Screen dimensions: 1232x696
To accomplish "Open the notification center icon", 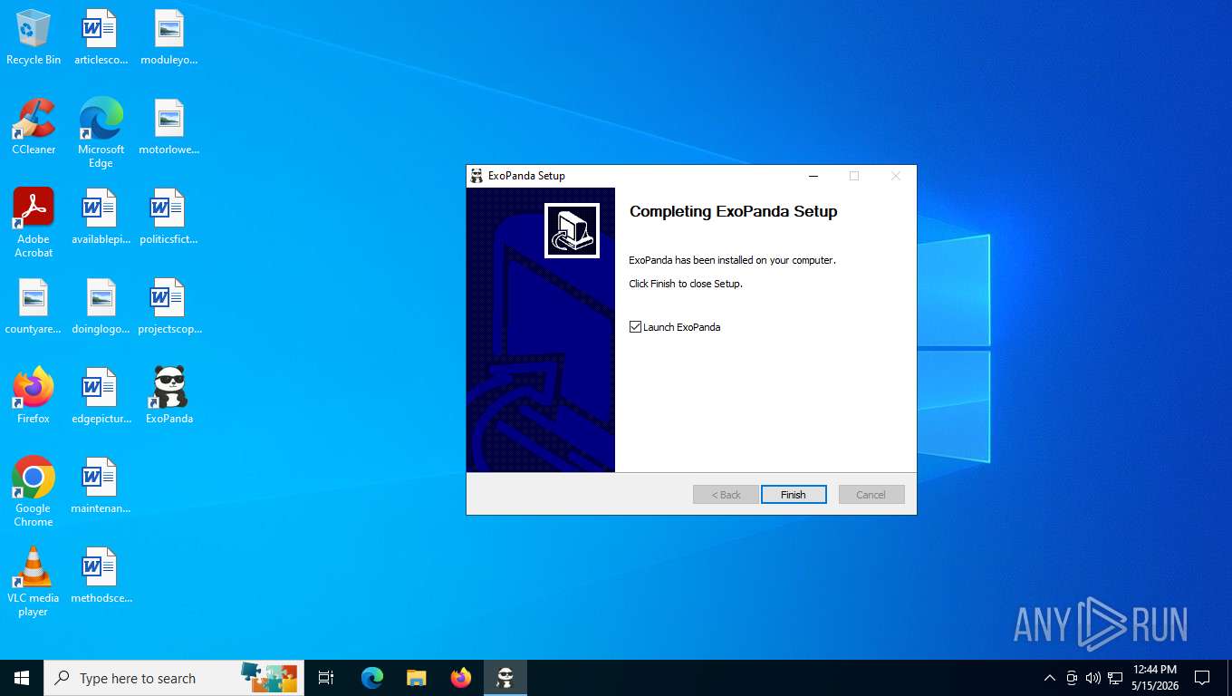I will coord(1202,678).
